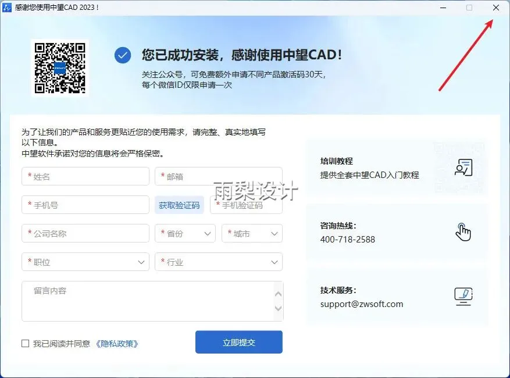Viewport: 510px width, 378px height.
Task: Focus the 邮箱 email input field
Action: click(x=219, y=176)
